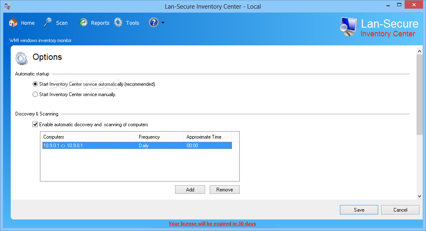Click the Daily frequency cell
The image size is (426, 231).
click(144, 146)
